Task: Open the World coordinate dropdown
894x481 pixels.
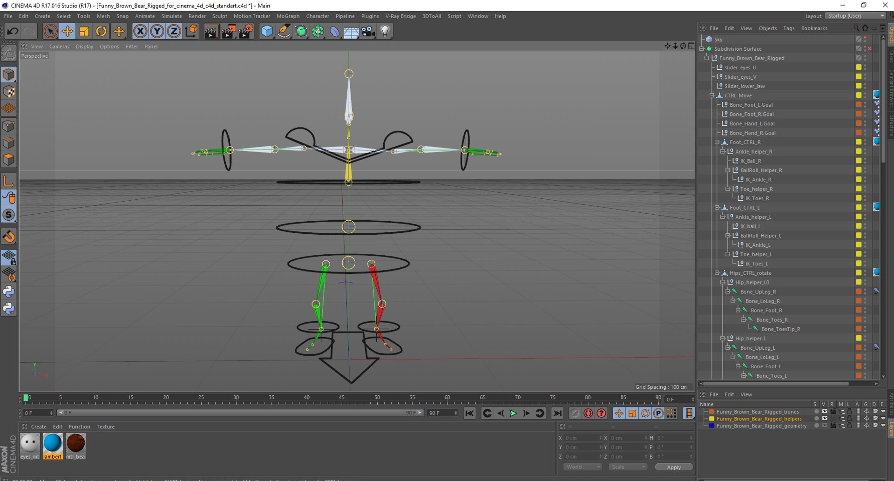Action: (x=582, y=467)
